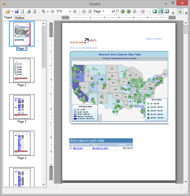Open the forward history dropdown arrow

click(x=147, y=12)
